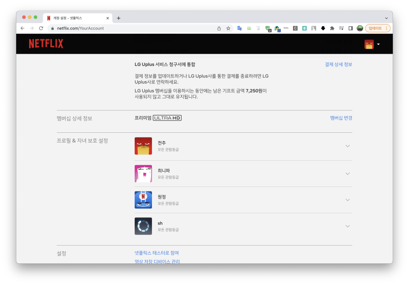Click LG Uplus 서비스 청구서에 통합 heading

[x=165, y=64]
